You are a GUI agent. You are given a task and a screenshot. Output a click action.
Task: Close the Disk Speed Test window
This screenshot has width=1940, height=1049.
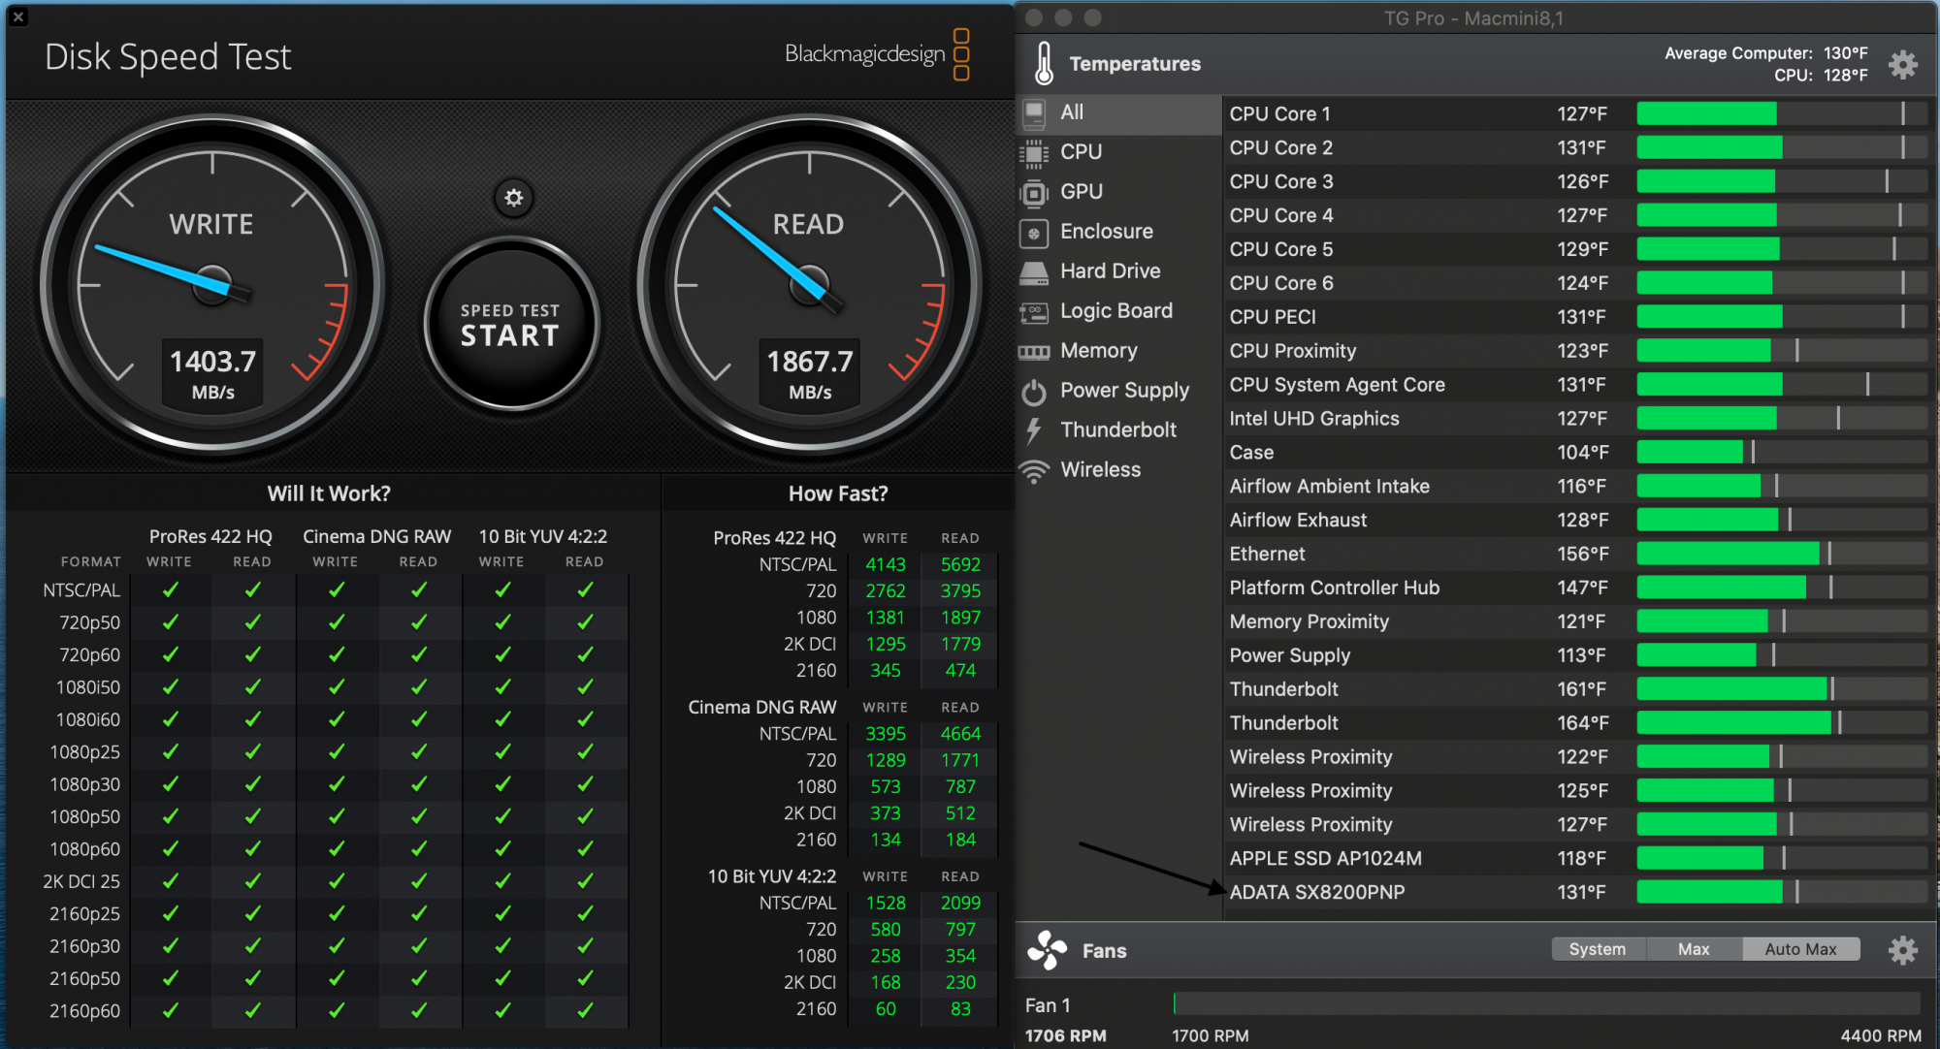coord(18,16)
